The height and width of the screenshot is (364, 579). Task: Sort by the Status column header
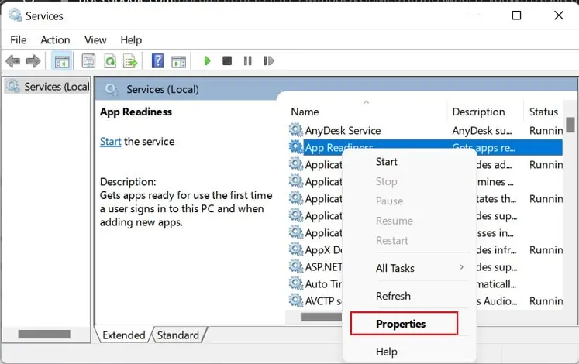(x=543, y=112)
